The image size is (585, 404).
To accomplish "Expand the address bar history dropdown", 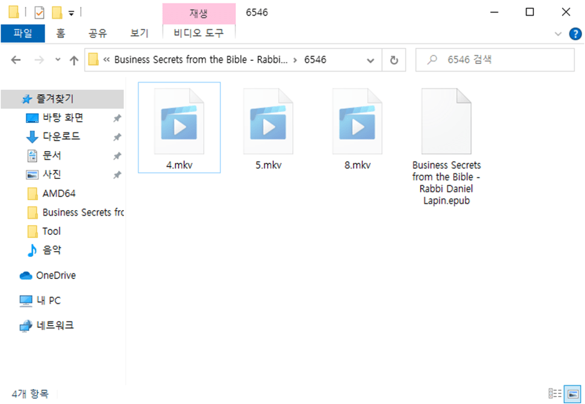I will coord(370,60).
